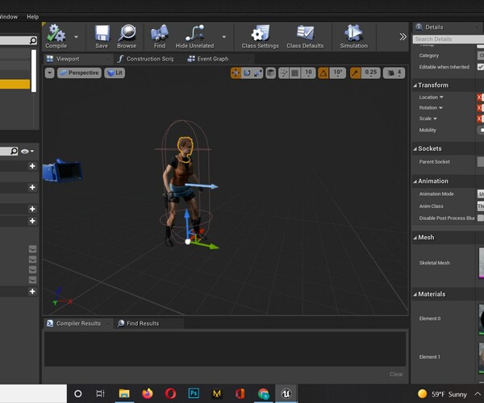Screen dimensions: 484x403
Task: Cycle the transform coordinate system cube
Action: (x=271, y=73)
